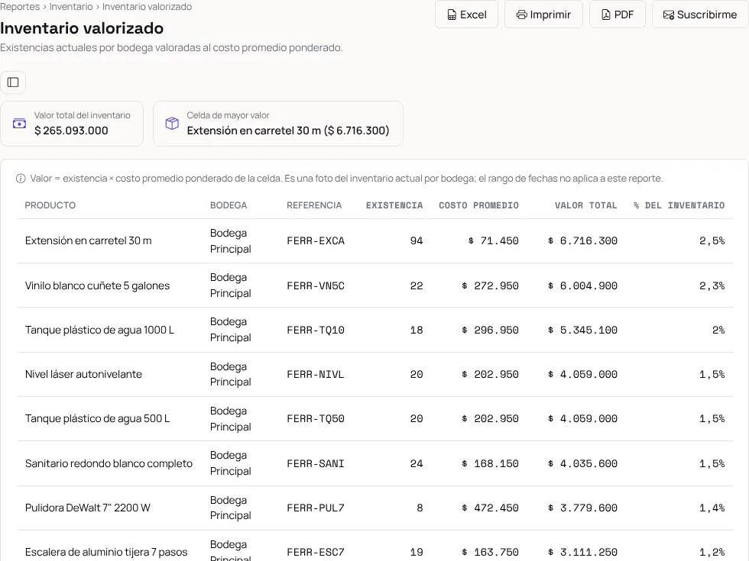
Task: Click the info icon beside the Valor note
Action: [x=21, y=179]
